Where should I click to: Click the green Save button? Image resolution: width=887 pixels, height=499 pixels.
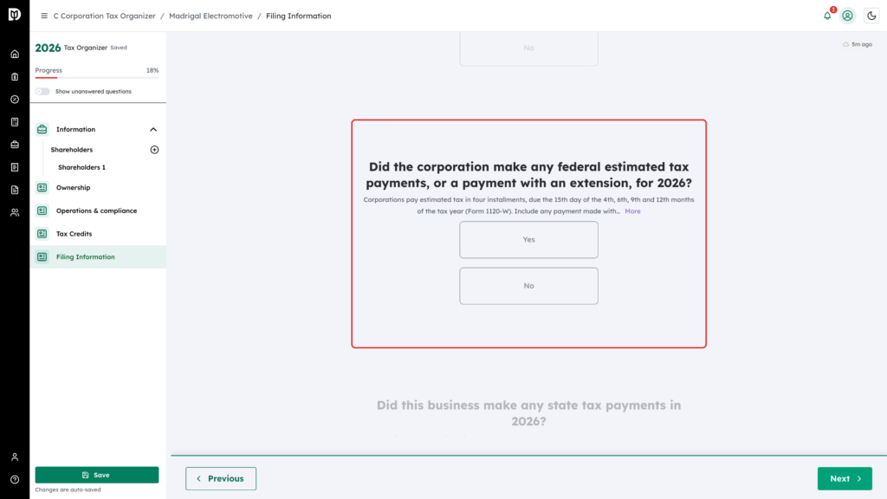click(x=97, y=476)
